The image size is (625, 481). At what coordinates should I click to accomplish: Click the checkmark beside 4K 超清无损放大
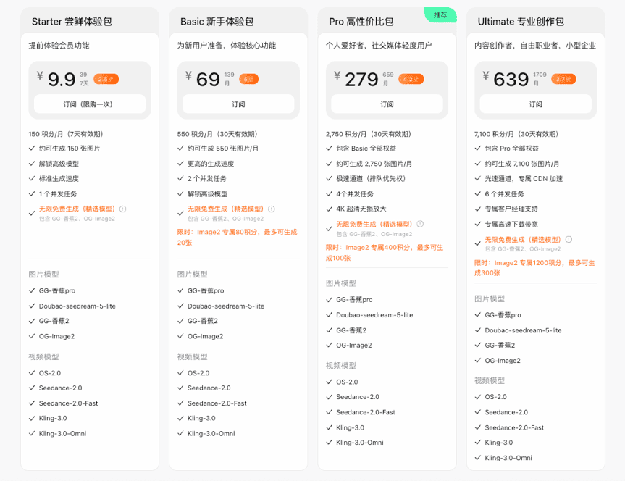point(329,209)
